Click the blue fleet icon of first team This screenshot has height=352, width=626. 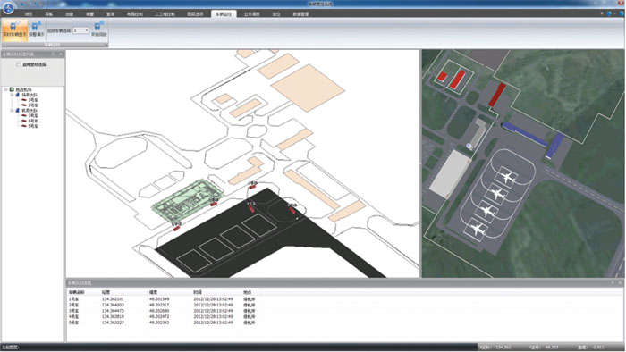(17, 95)
